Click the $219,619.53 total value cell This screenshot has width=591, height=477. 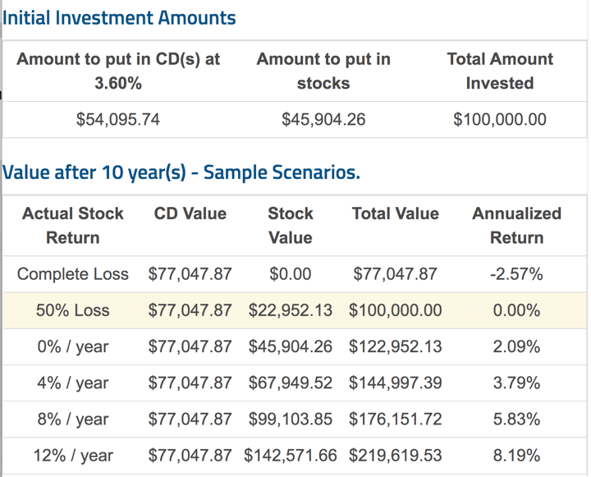[x=395, y=456]
